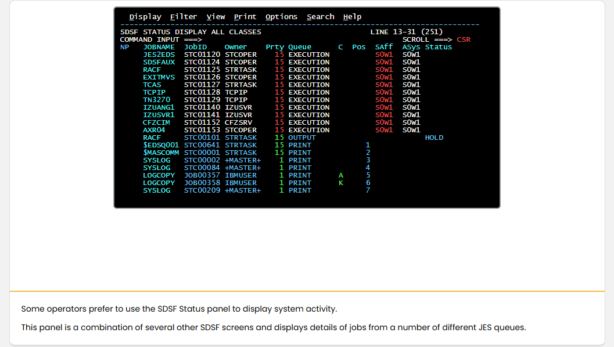
Task: Click the SAff column header
Action: click(x=384, y=47)
